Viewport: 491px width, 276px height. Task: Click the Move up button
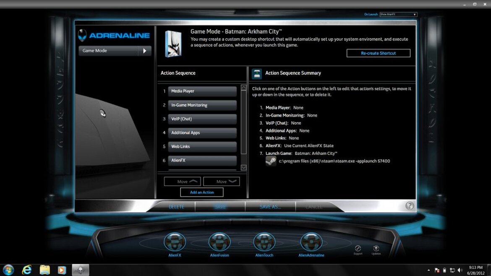point(182,182)
